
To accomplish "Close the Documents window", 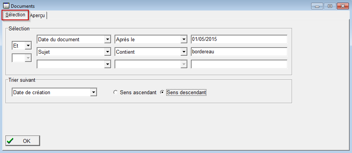I will coord(343,6).
